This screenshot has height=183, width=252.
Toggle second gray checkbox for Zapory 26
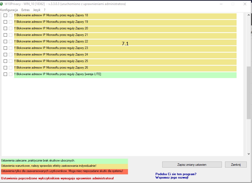coord(11,68)
